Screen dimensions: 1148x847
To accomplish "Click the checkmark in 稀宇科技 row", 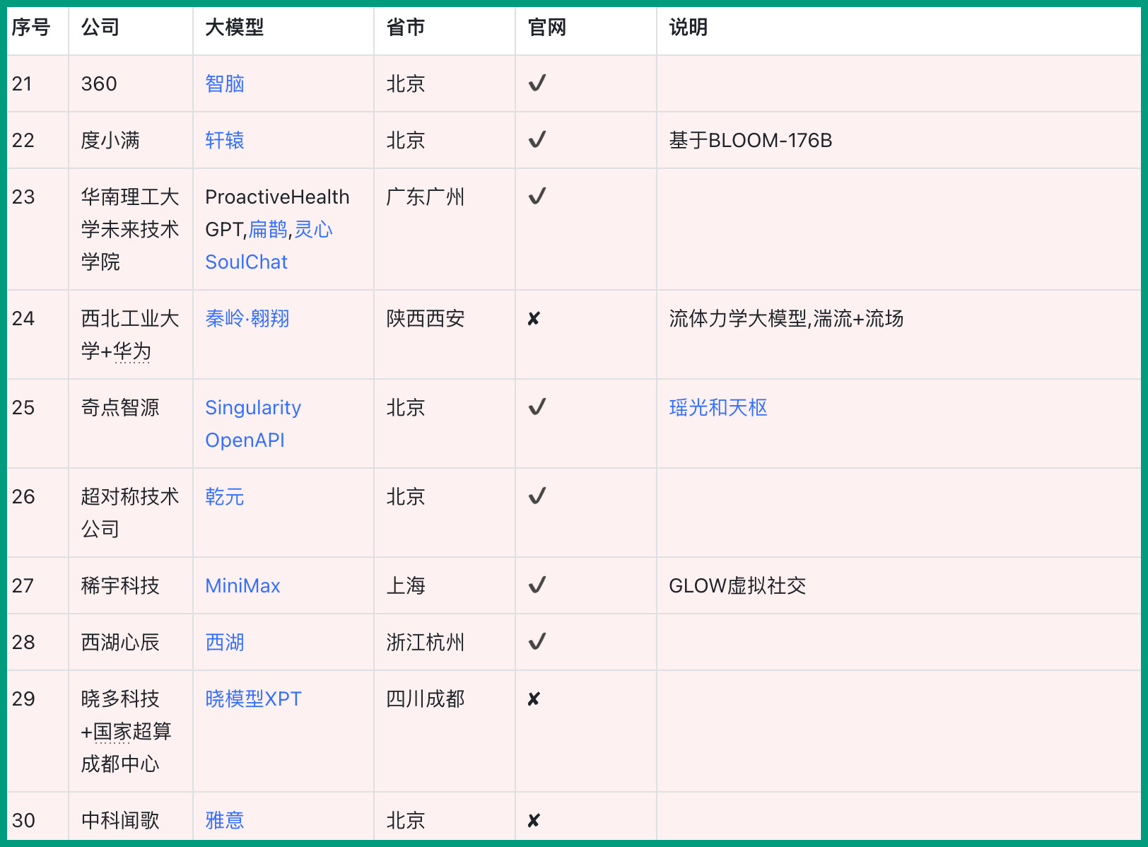I will point(537,585).
